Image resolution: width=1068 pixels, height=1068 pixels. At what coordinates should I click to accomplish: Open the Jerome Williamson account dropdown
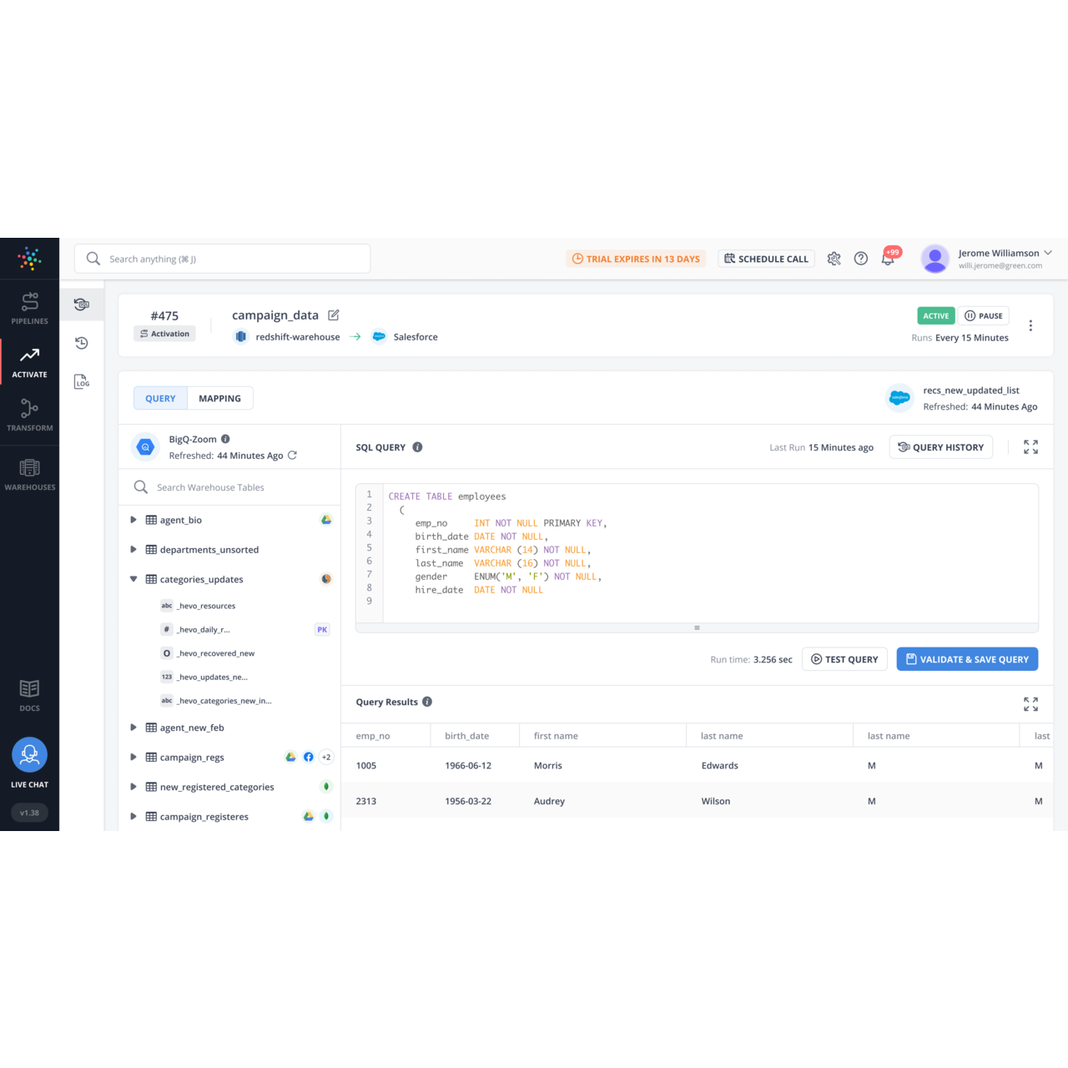[1048, 253]
